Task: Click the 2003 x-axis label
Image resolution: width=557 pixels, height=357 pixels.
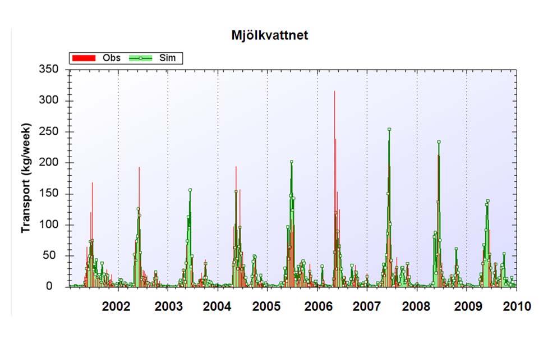Action: [x=168, y=306]
